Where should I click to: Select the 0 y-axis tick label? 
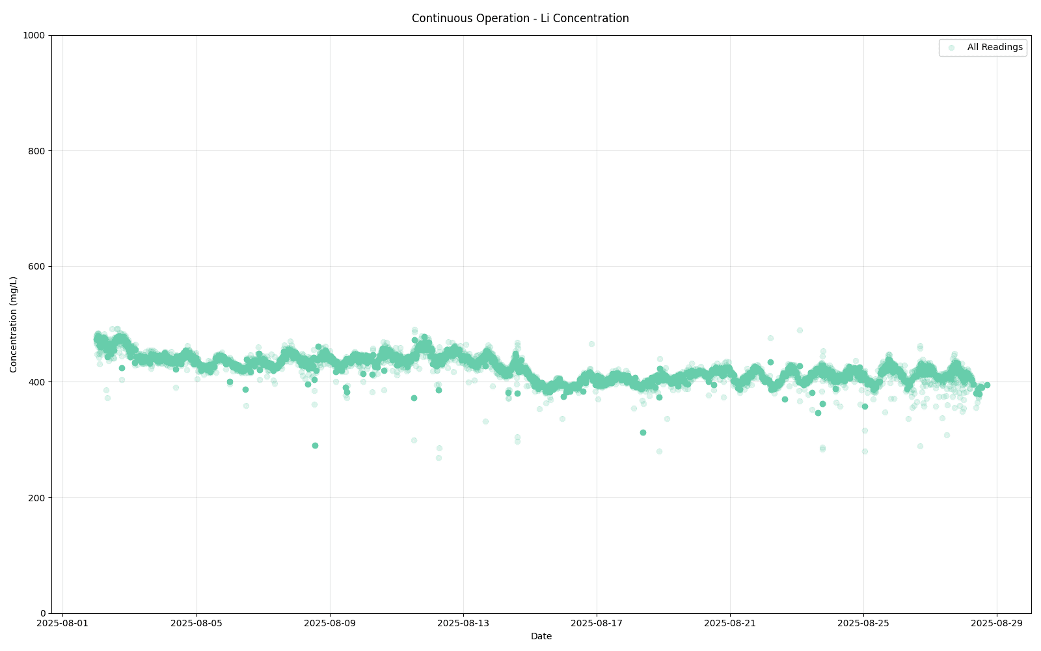tap(43, 613)
